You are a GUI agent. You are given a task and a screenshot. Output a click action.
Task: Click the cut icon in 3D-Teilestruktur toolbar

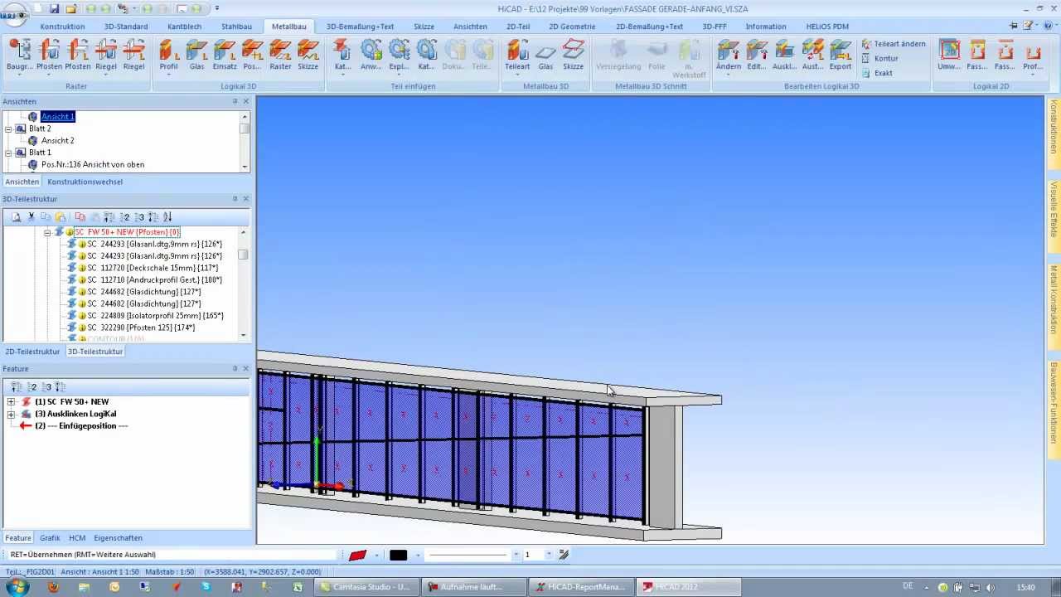tap(31, 217)
